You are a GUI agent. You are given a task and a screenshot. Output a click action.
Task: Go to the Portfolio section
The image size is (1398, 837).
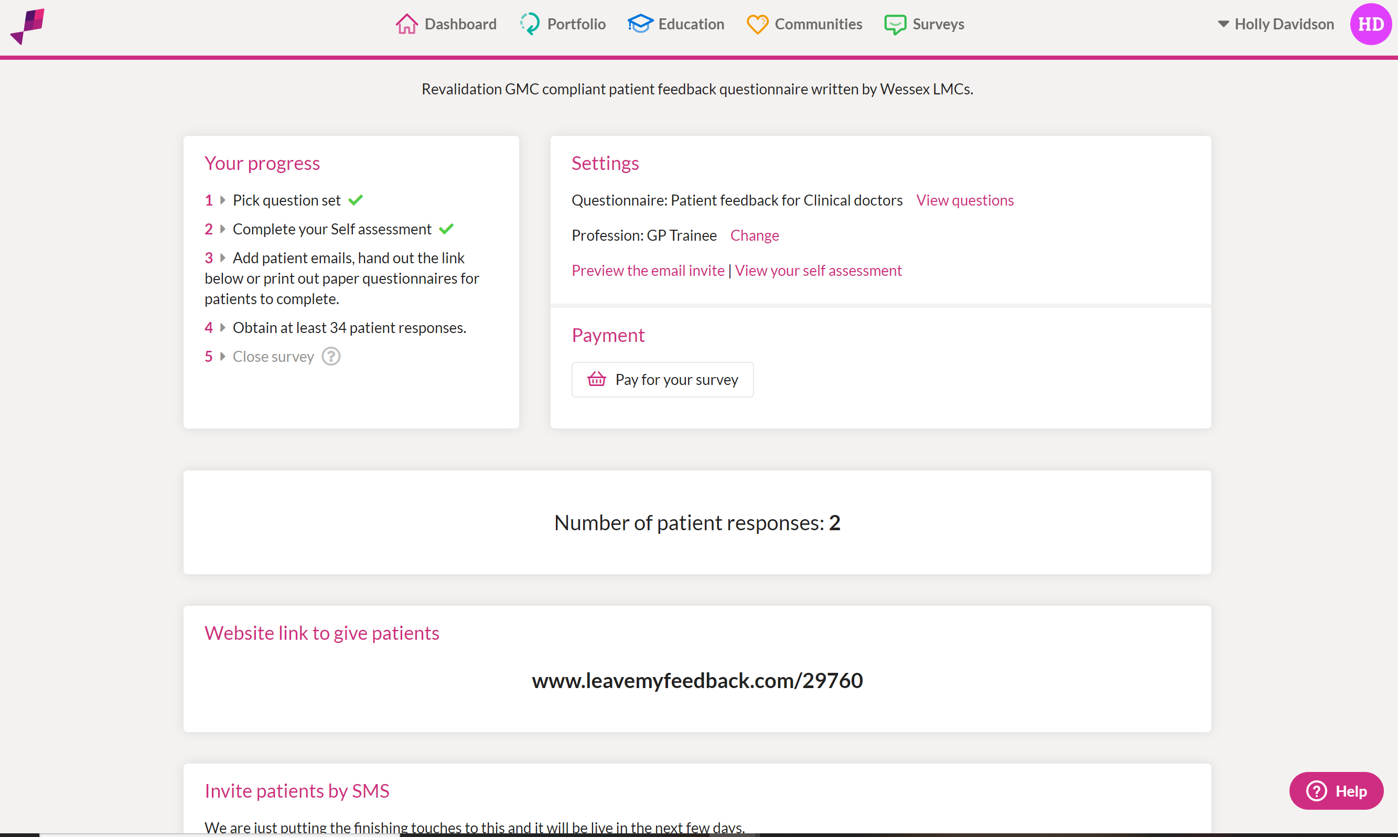[x=562, y=24]
